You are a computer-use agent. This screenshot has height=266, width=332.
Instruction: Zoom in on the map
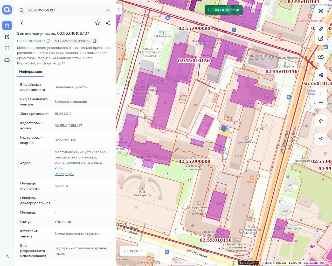tap(321, 93)
